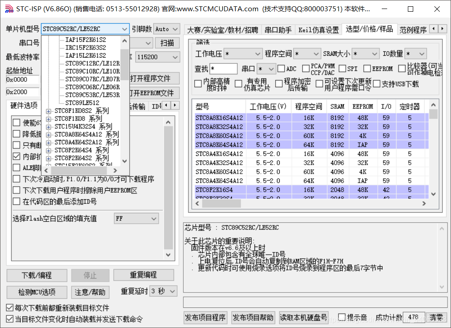Enable the 内部高精度时钟 filter checkbox

tap(198, 84)
